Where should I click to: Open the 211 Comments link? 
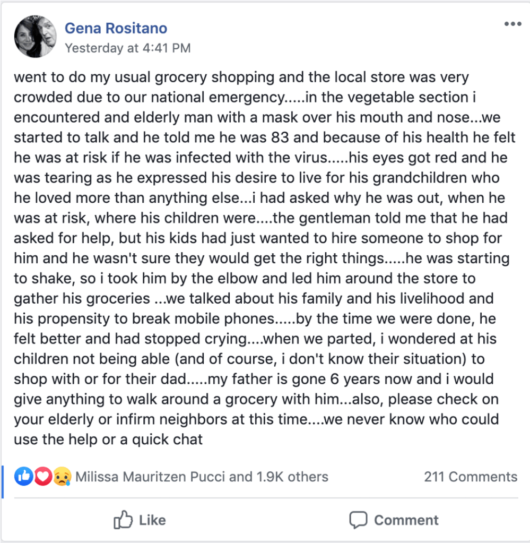[x=470, y=477]
